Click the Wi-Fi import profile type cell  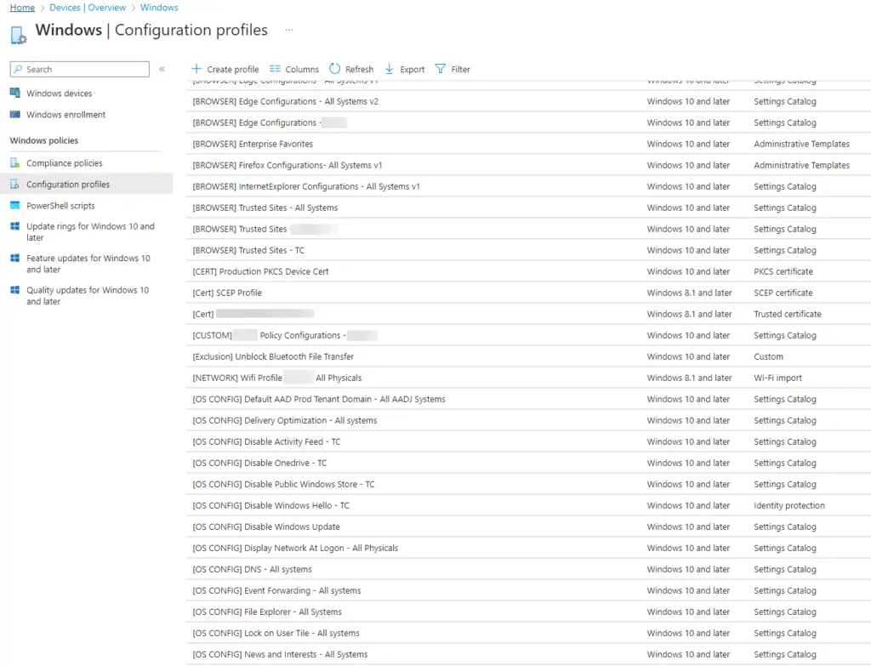777,378
